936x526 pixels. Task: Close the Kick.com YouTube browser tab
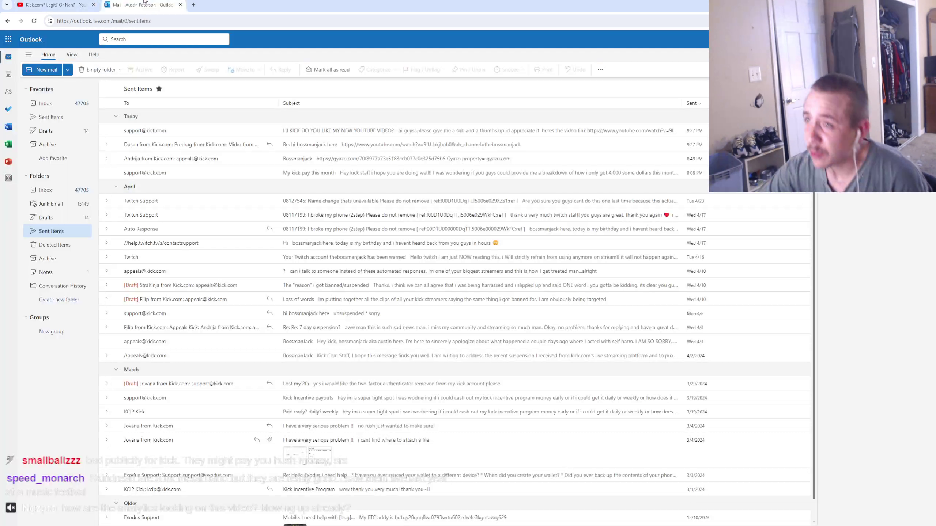(x=93, y=5)
